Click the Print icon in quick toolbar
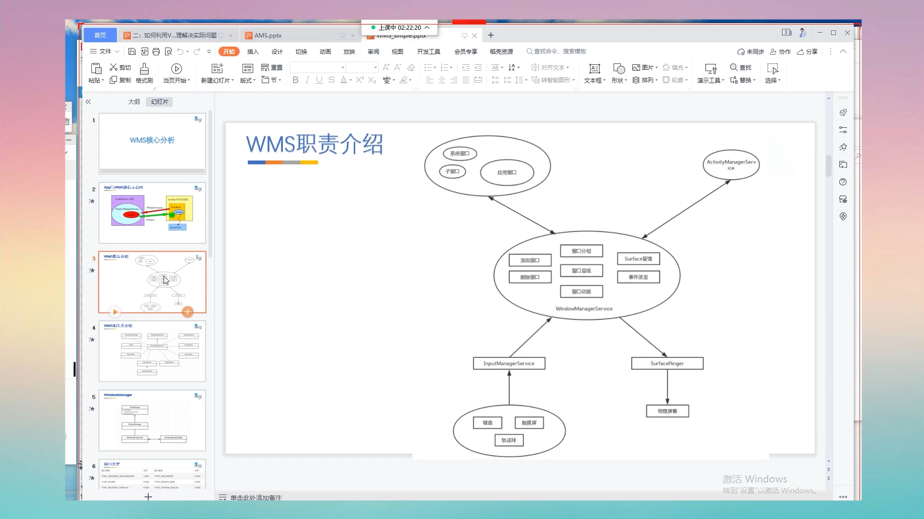Viewport: 924px width, 519px height. coord(156,51)
